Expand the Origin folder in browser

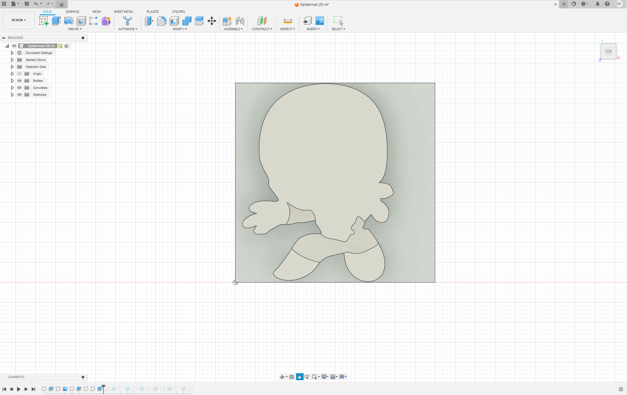(12, 74)
